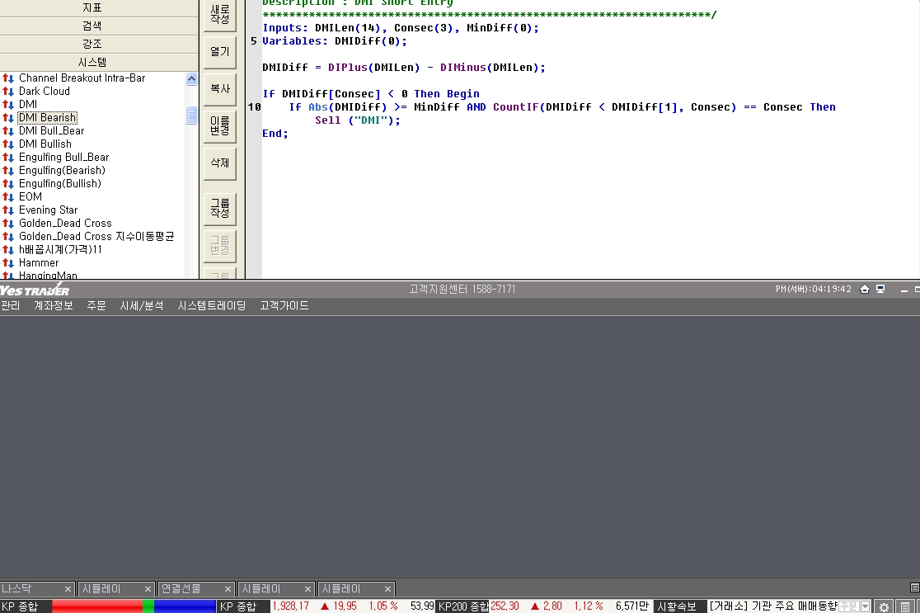Click the list icon at bottom-right corner of status bar
The width and height of the screenshot is (920, 613).
point(905,606)
